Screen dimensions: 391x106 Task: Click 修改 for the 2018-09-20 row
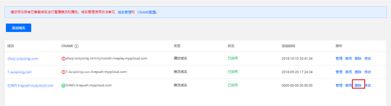pos(368,72)
